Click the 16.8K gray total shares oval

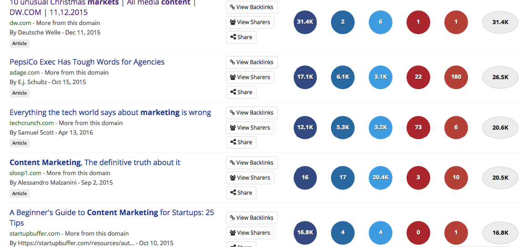[x=500, y=232]
